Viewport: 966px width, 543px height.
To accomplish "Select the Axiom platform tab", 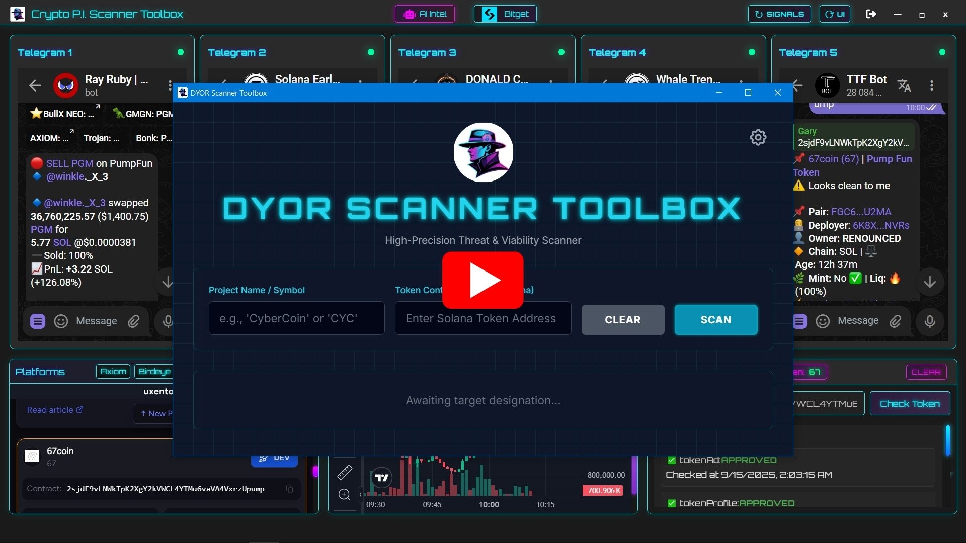I will [x=113, y=372].
